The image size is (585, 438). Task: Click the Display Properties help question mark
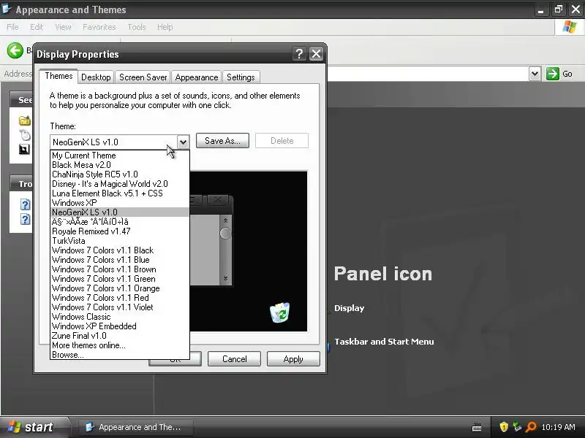299,54
